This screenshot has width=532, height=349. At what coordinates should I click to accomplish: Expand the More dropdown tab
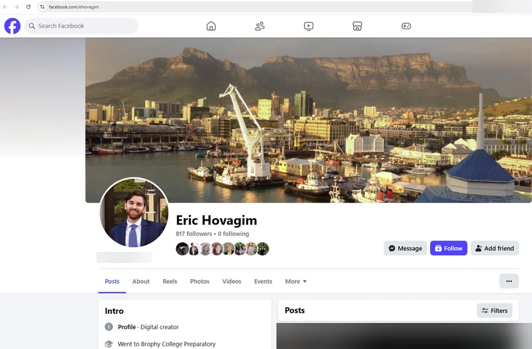(x=295, y=281)
